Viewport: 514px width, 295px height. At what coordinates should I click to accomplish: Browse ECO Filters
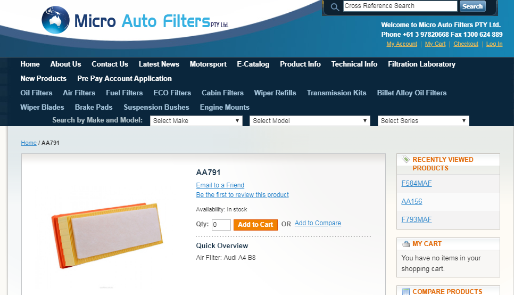[172, 93]
